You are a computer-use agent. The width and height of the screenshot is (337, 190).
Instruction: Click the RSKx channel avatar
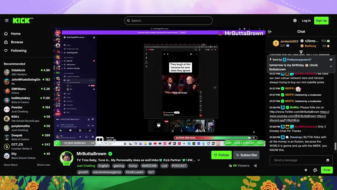click(x=7, y=118)
